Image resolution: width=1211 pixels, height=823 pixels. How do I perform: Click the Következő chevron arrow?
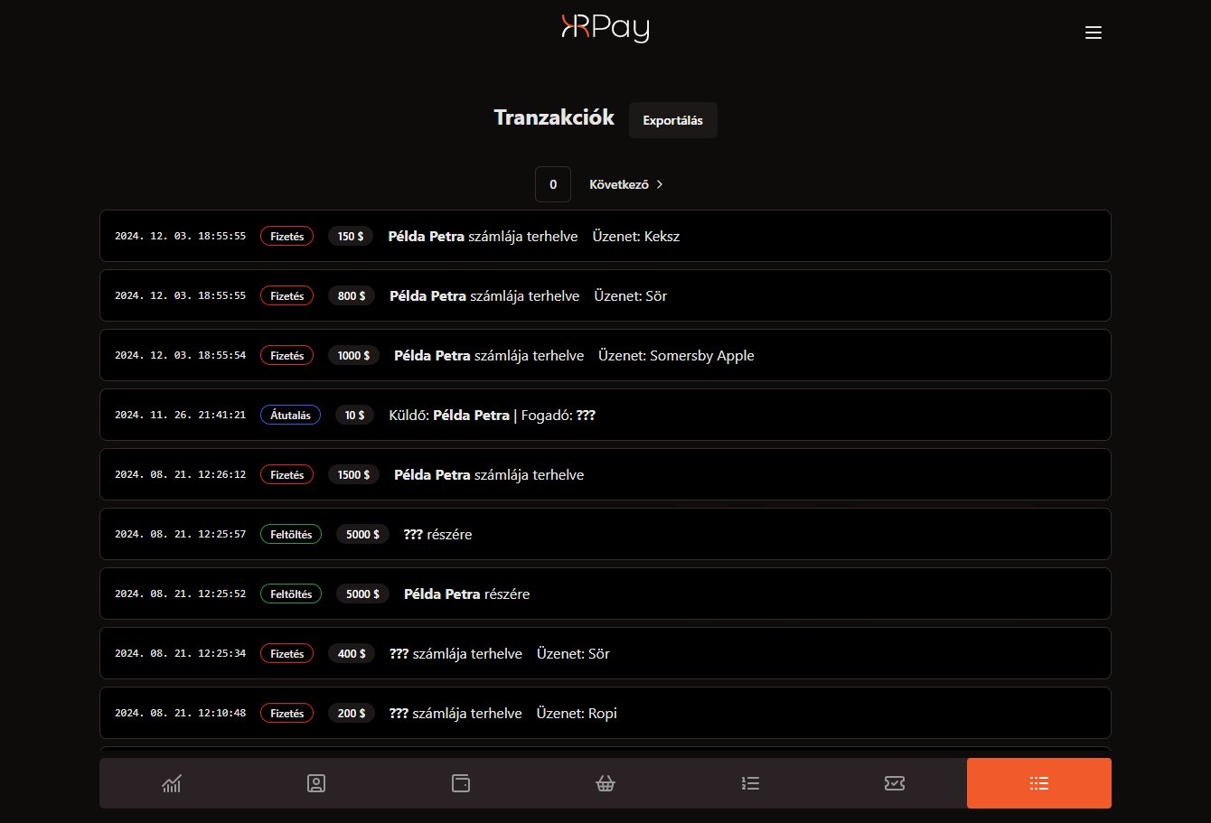pyautogui.click(x=660, y=184)
